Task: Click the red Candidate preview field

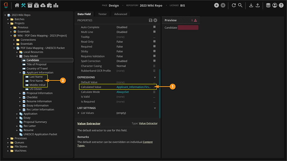Action: 188,28
